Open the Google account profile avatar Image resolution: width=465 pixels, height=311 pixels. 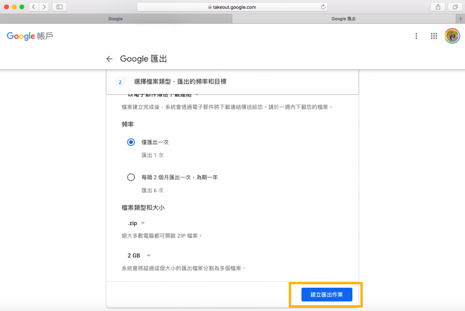pos(452,36)
